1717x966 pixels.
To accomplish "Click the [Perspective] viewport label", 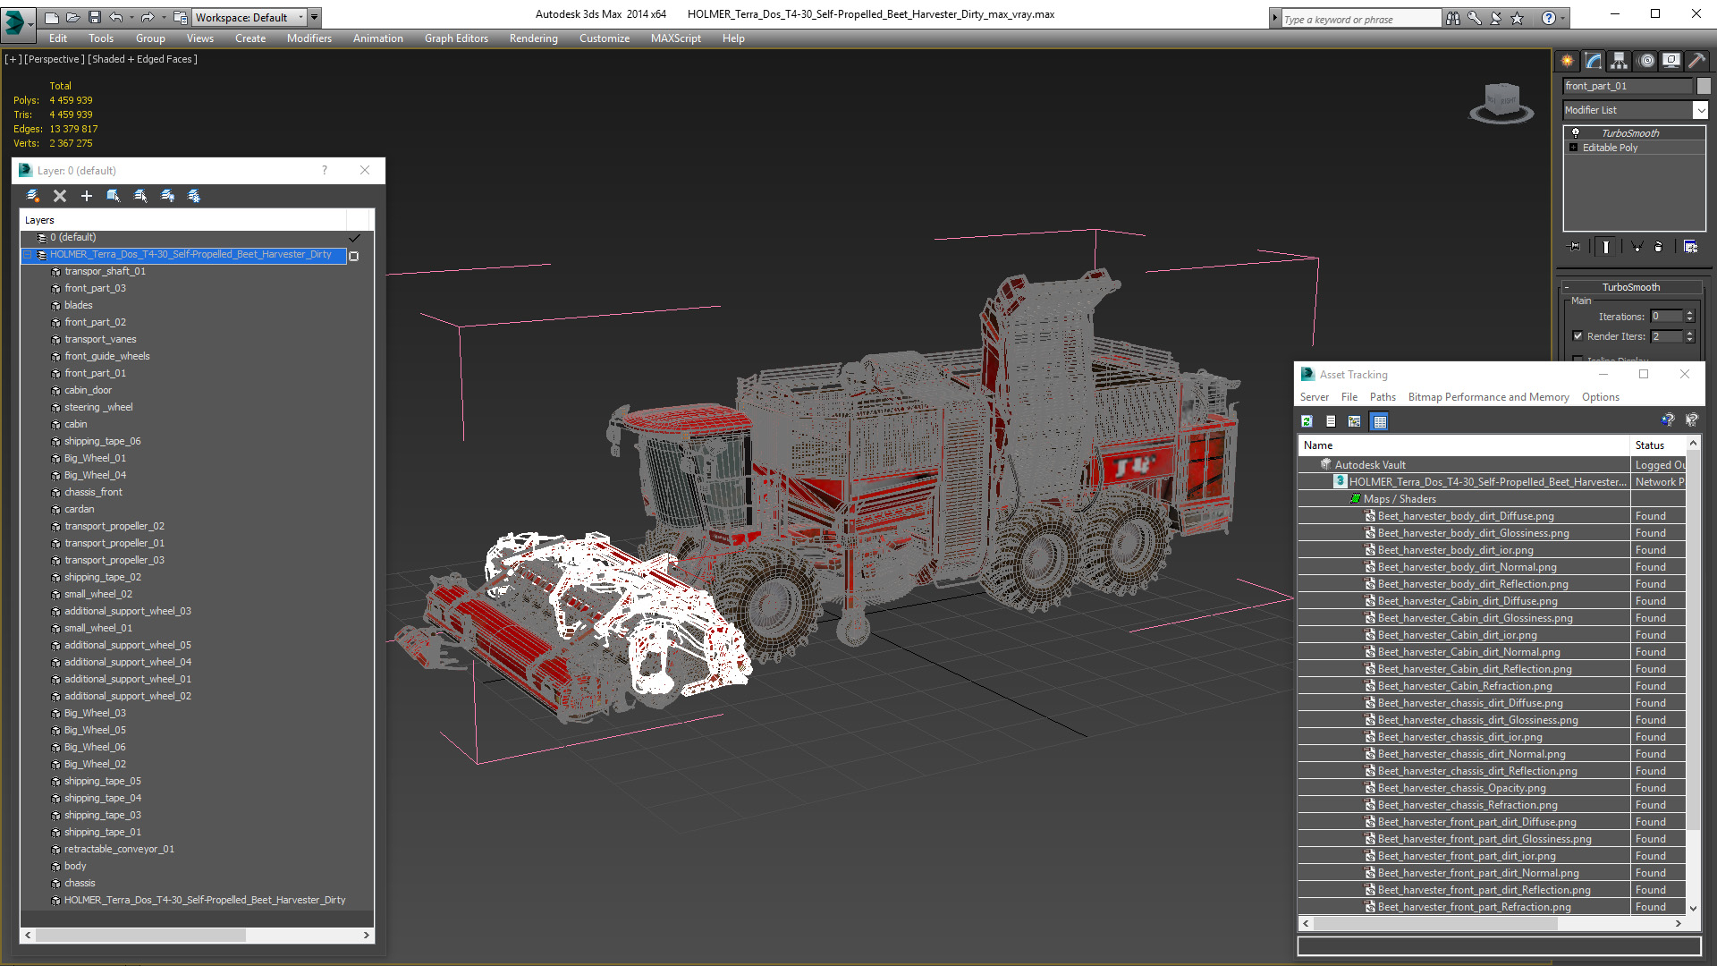I will 55,59.
